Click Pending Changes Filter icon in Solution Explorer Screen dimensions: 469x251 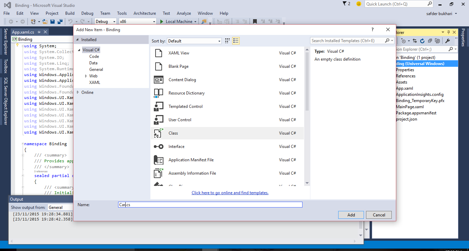click(403, 41)
